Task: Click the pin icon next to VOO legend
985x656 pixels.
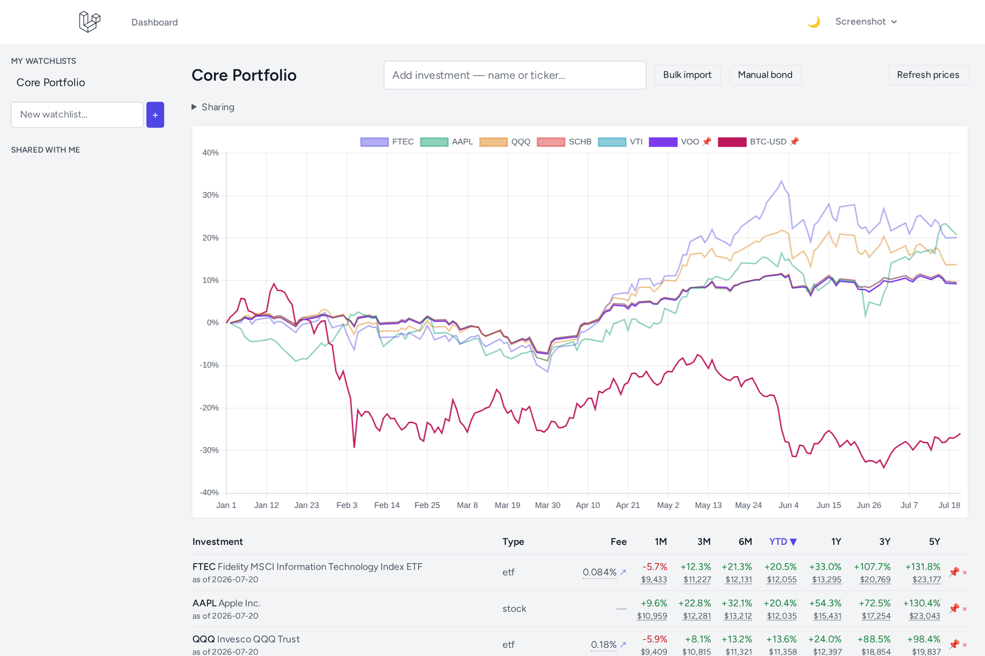Action: [707, 142]
